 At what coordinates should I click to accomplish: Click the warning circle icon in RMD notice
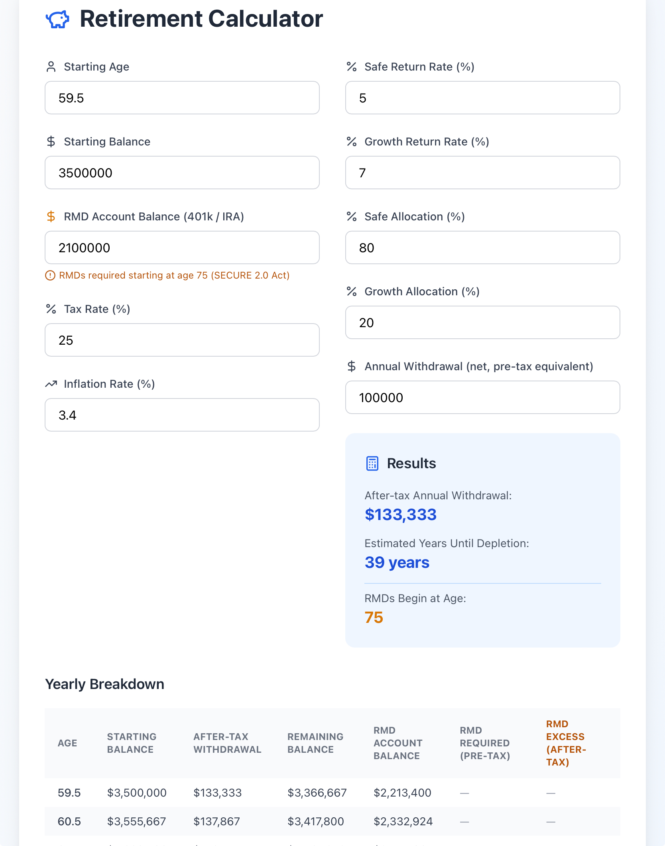point(50,275)
